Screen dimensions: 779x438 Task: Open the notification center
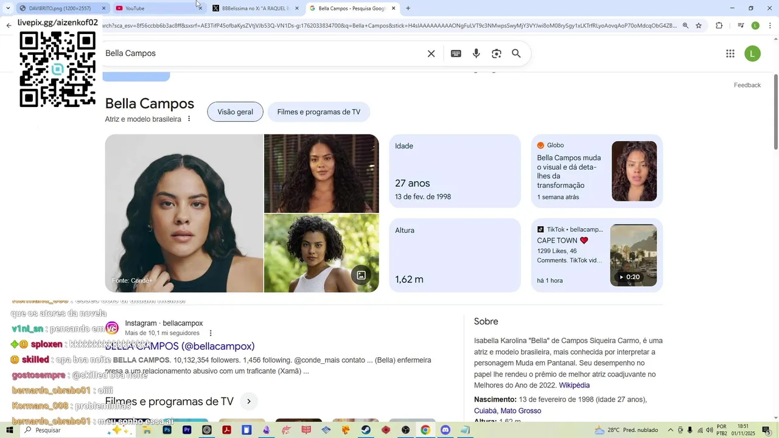(x=766, y=430)
